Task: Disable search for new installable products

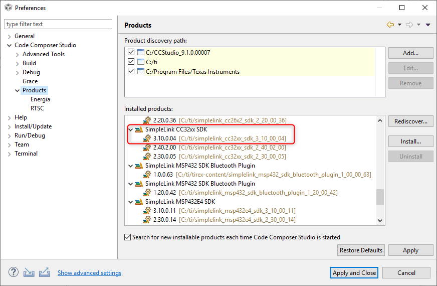Action: [x=128, y=237]
